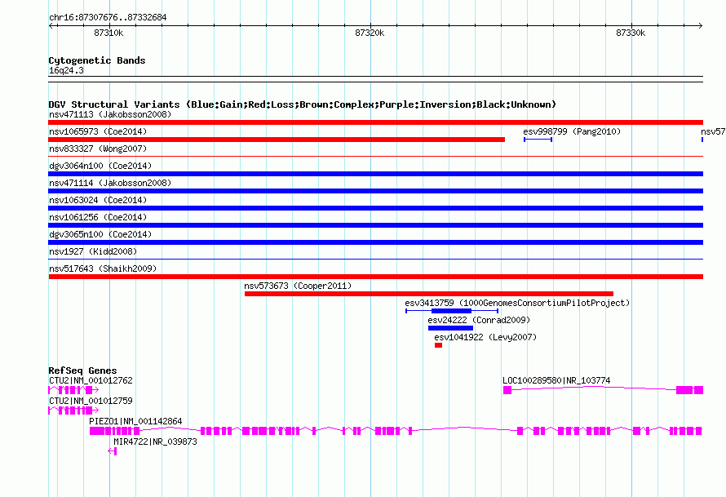Select the nsv573673 (Cooper2011) red bar
Screen dimensions: 726x497
point(429,294)
